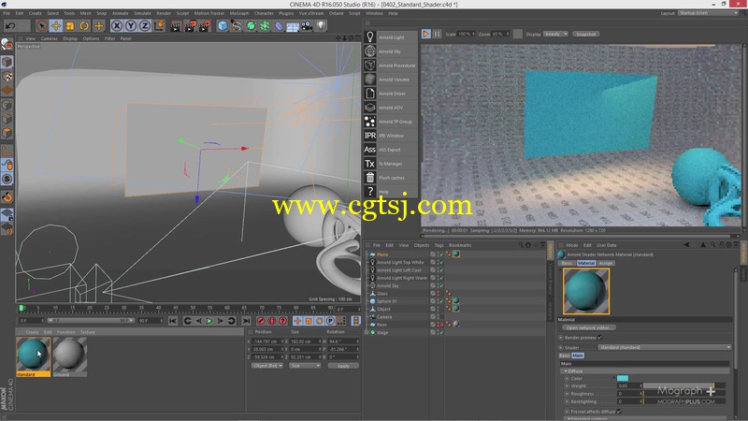
Task: Choose Arnold Volume icon
Action: 369,80
